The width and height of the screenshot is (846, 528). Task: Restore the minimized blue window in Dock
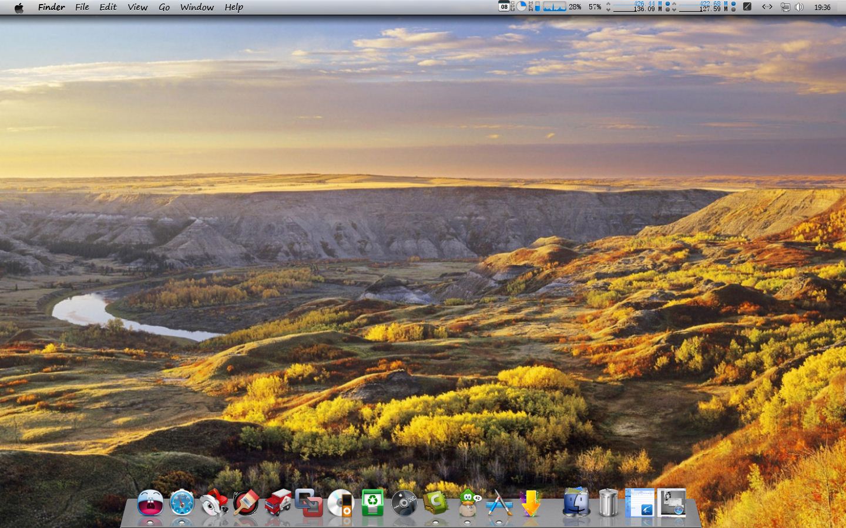(640, 502)
